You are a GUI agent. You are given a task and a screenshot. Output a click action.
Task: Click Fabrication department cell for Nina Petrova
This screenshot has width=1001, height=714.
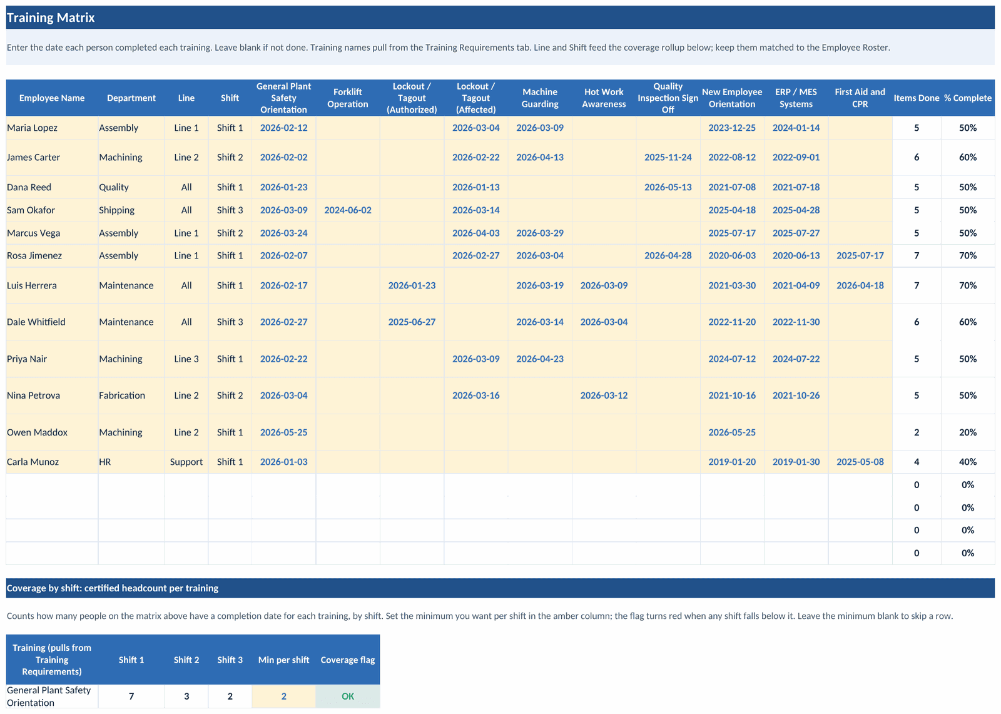coord(131,395)
